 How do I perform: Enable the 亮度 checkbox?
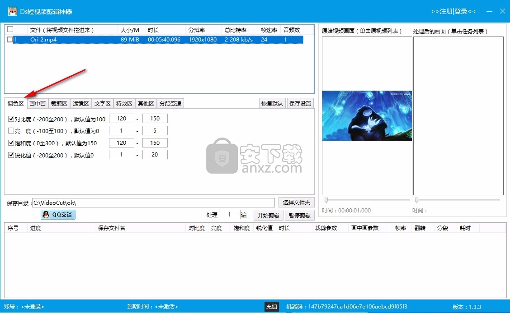[11, 131]
